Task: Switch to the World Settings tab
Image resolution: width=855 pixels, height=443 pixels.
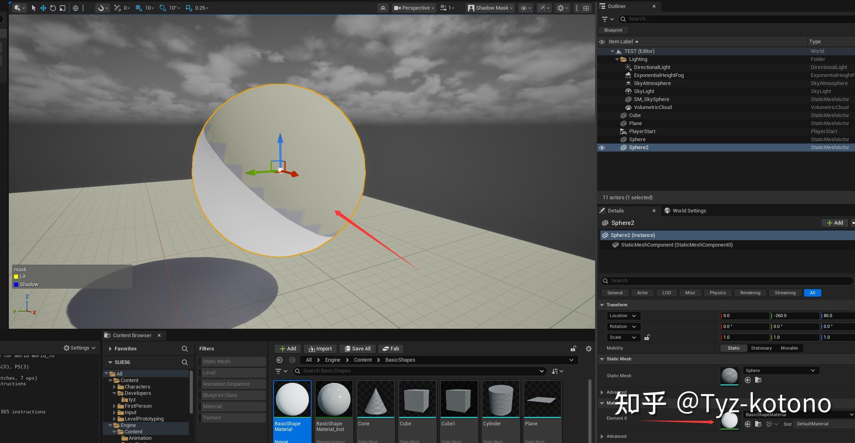Action: (689, 210)
